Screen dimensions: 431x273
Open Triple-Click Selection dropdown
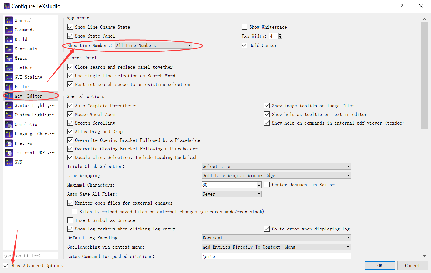276,166
